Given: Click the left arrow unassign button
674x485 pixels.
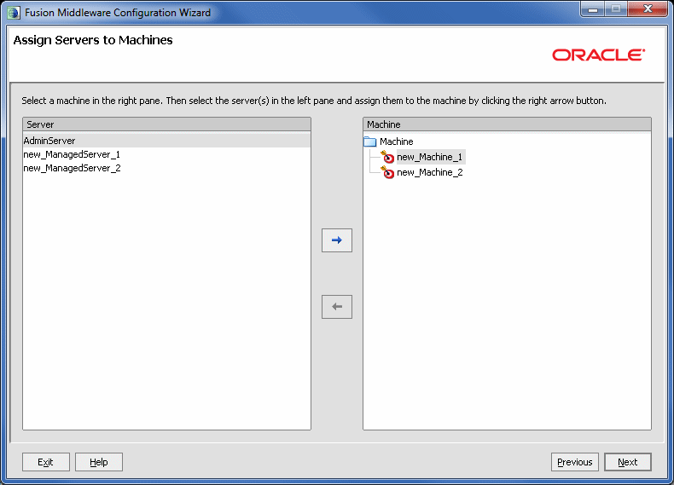Looking at the screenshot, I should coord(336,307).
